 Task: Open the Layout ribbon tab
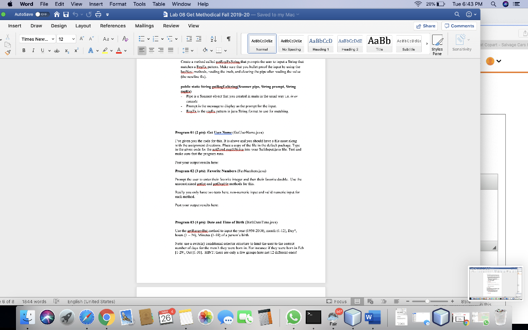83,26
